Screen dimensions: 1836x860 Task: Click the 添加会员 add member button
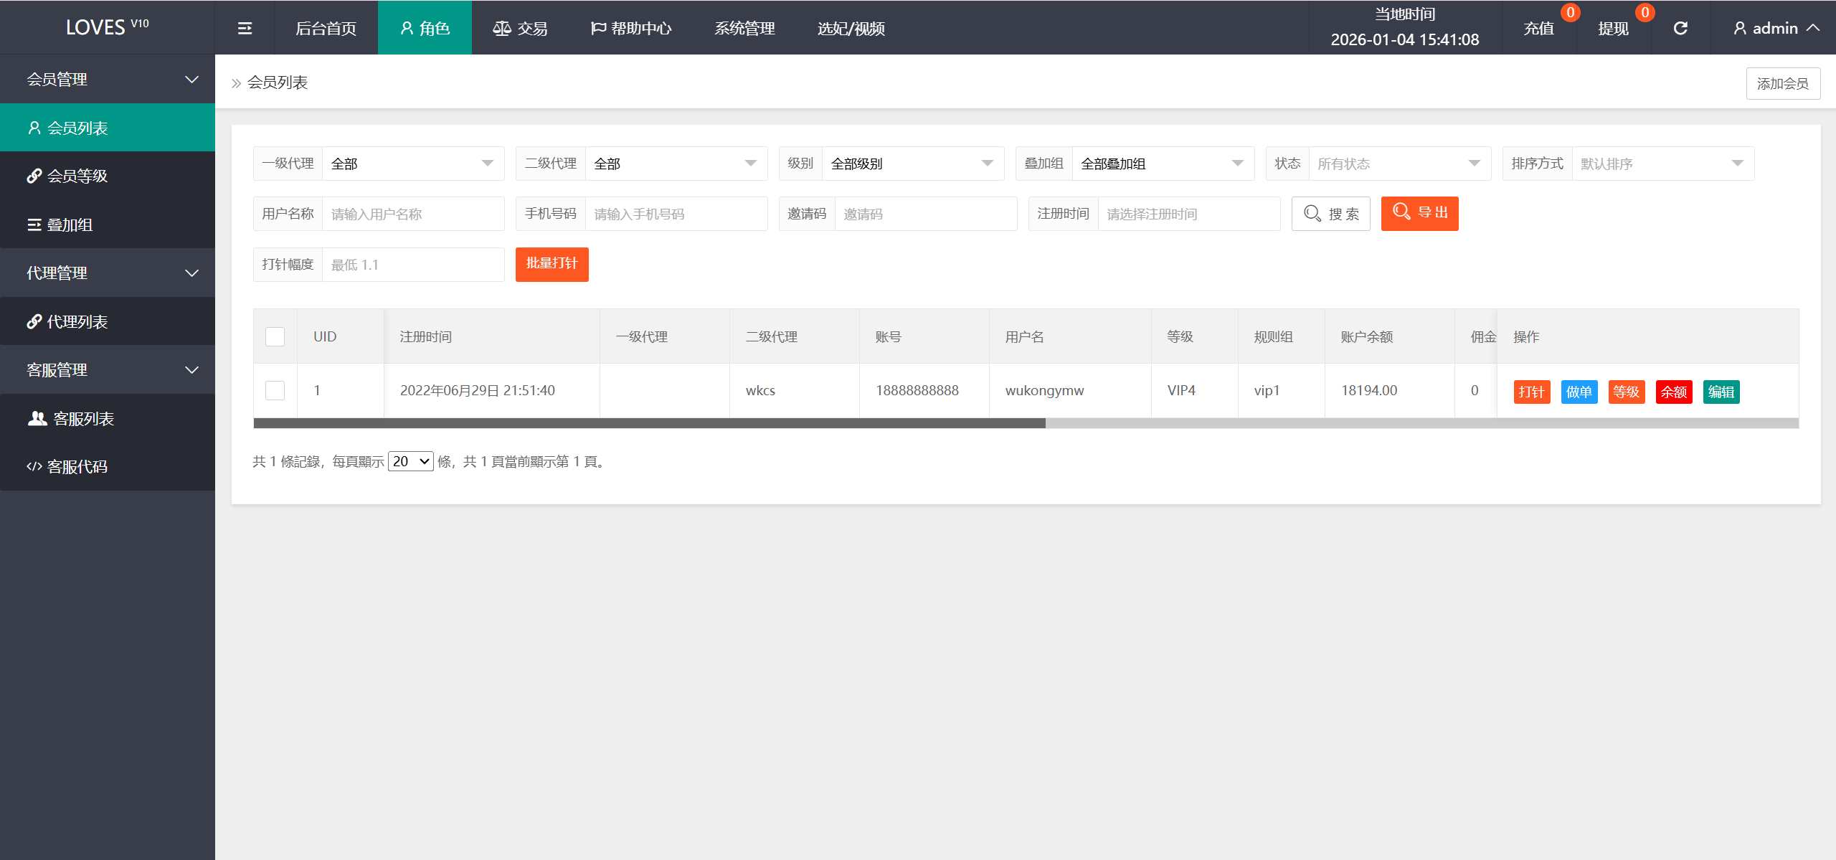[1783, 82]
